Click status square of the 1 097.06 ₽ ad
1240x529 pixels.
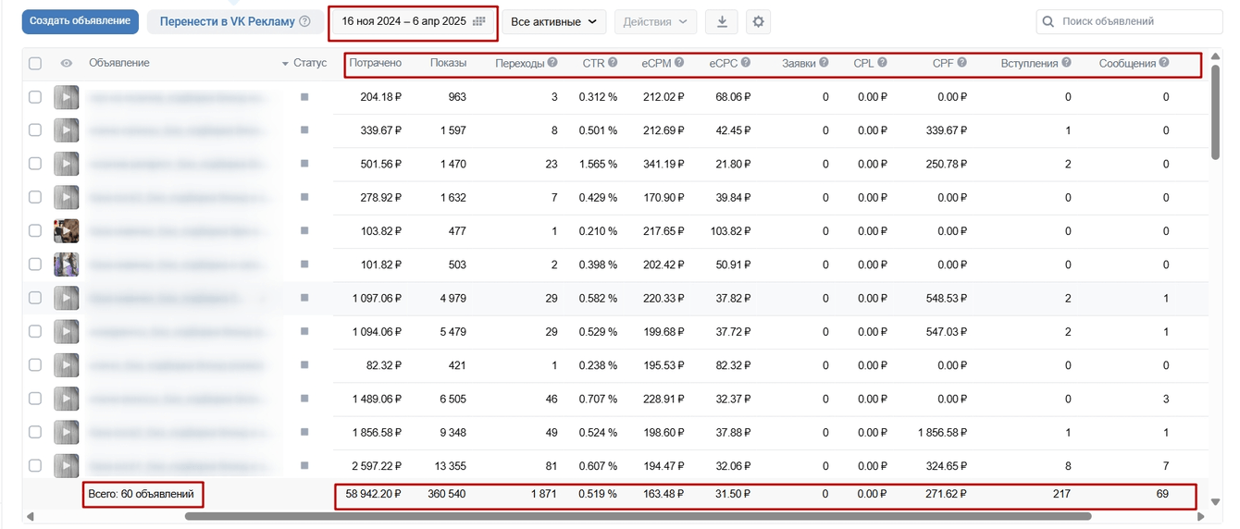click(304, 298)
